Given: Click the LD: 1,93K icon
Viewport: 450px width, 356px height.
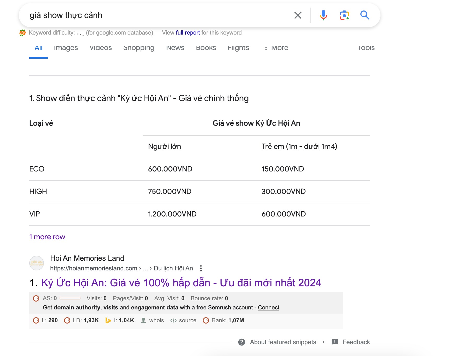Looking at the screenshot, I should 67,320.
